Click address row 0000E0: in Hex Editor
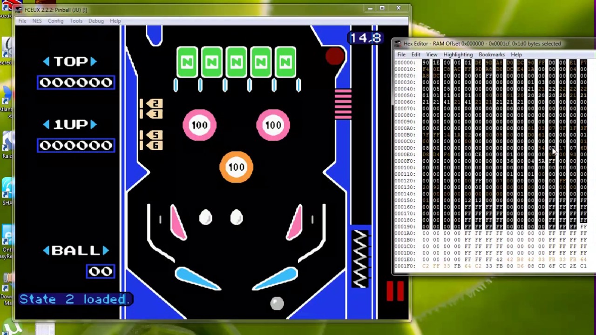This screenshot has width=596, height=335. point(405,154)
